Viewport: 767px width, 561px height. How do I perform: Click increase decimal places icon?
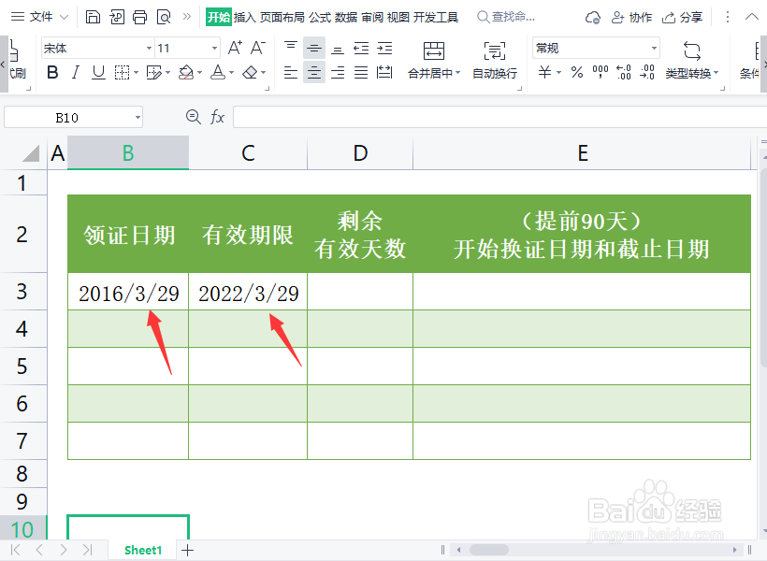pyautogui.click(x=624, y=72)
